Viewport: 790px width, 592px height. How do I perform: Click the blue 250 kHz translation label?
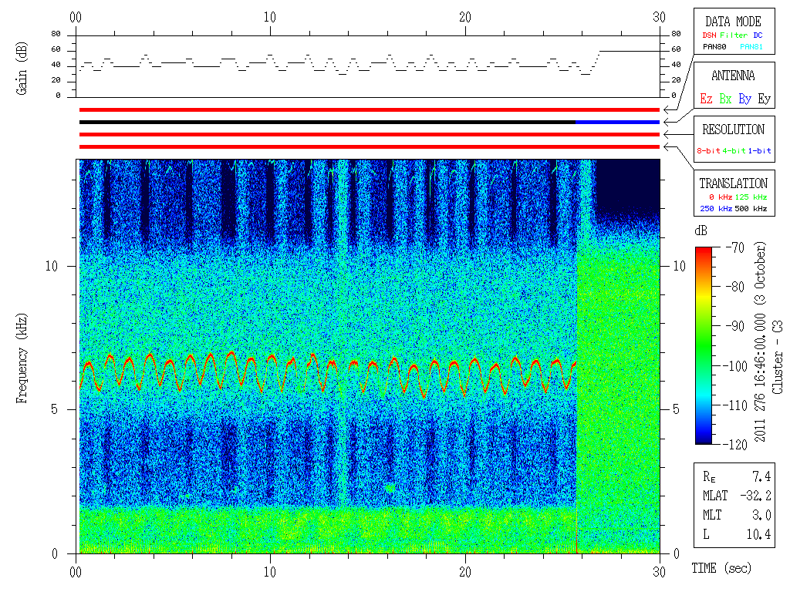point(716,208)
